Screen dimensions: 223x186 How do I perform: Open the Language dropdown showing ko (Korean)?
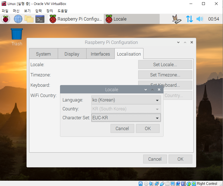point(126,100)
